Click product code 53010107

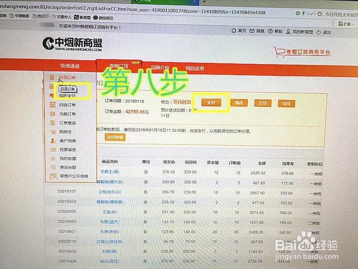pos(67,191)
